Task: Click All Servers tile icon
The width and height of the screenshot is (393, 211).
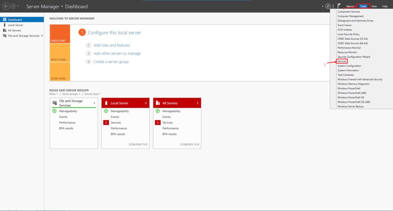Action: 158,103
